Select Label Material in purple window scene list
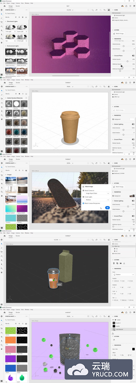The height and width of the screenshot is (383, 136). pyautogui.click(x=123, y=329)
